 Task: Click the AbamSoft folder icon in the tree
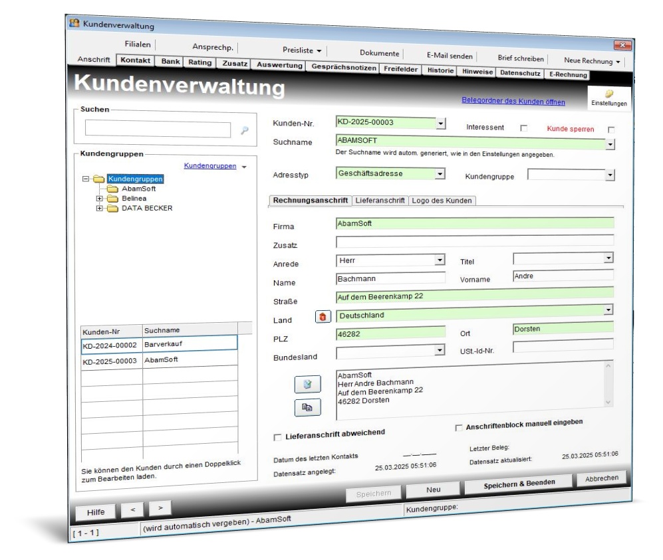(112, 189)
